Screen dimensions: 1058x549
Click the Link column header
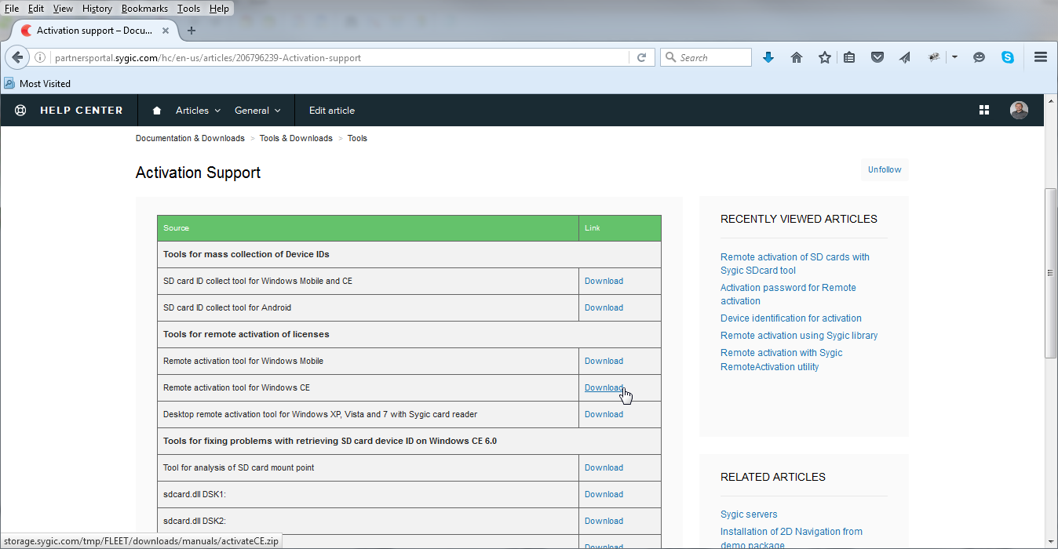click(620, 228)
